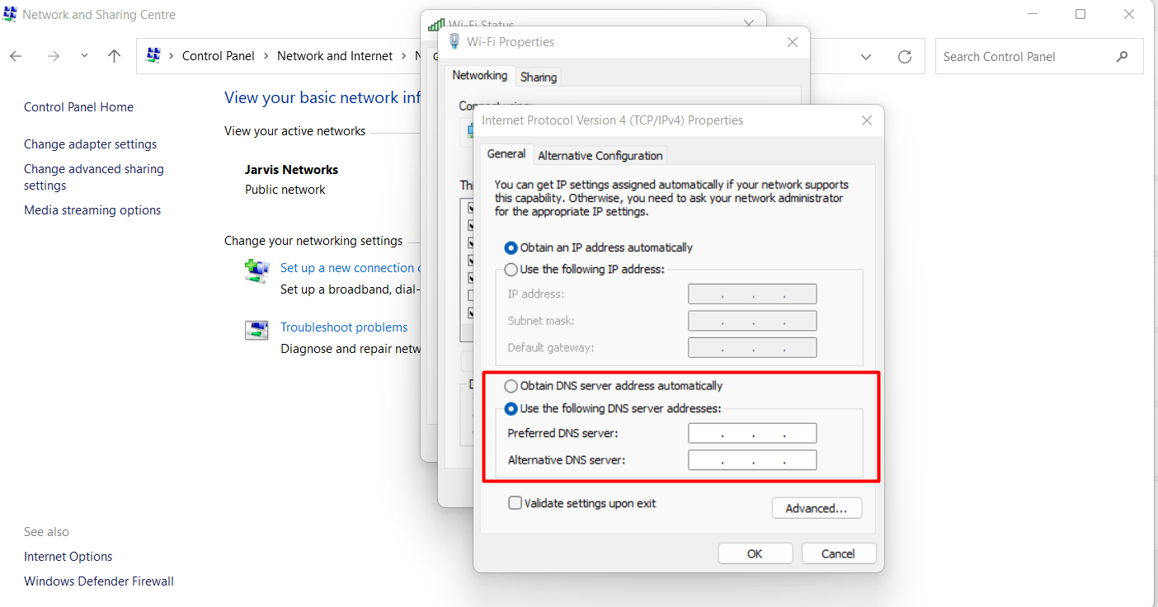This screenshot has width=1158, height=607.
Task: Click OK in IPv4 Properties dialog
Action: pyautogui.click(x=755, y=553)
